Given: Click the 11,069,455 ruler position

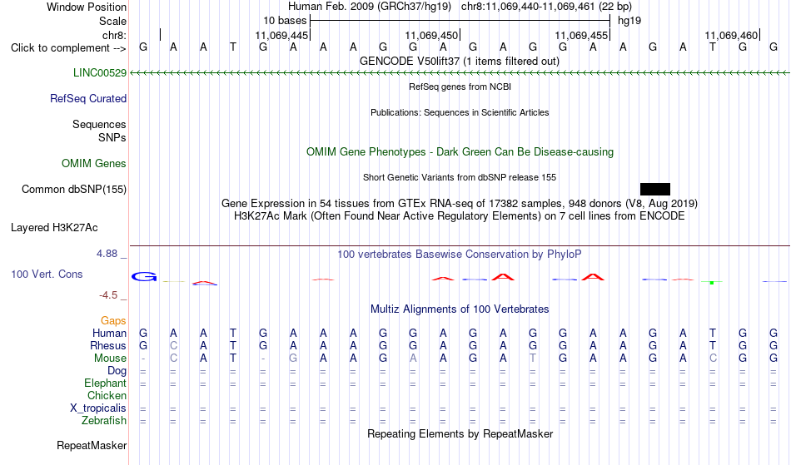Looking at the screenshot, I should pos(581,35).
